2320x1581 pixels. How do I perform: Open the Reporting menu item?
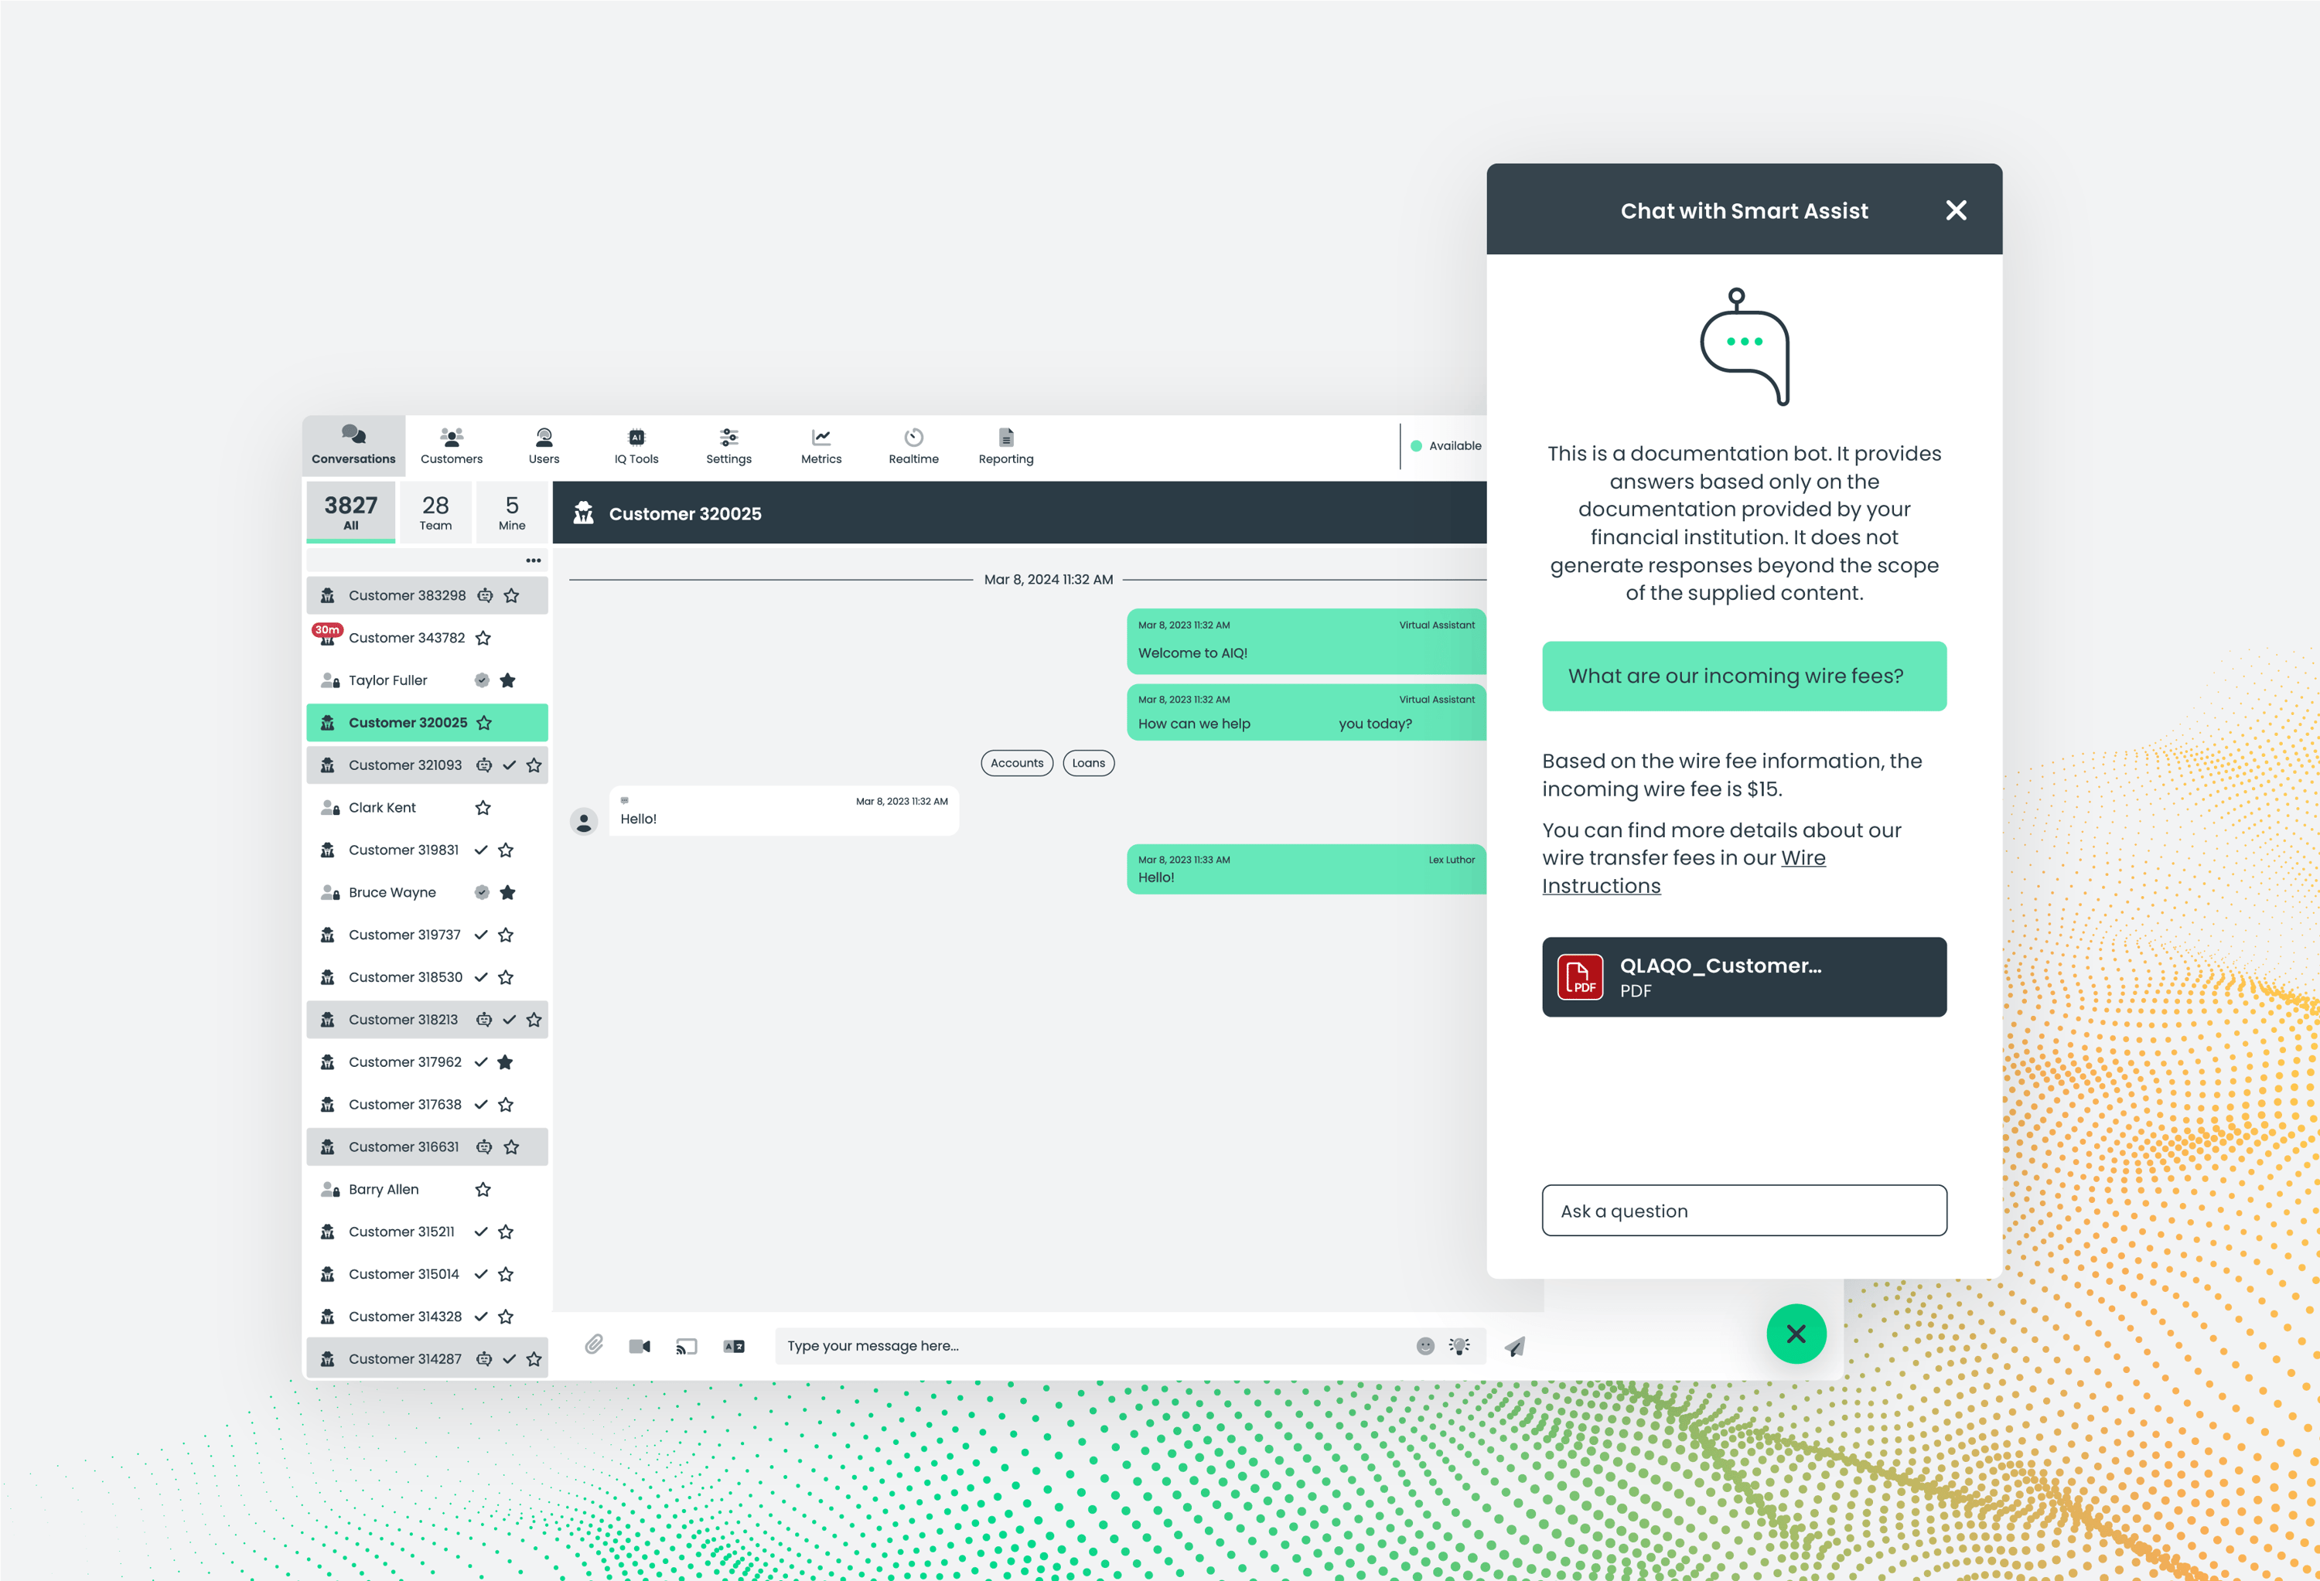(x=1005, y=446)
